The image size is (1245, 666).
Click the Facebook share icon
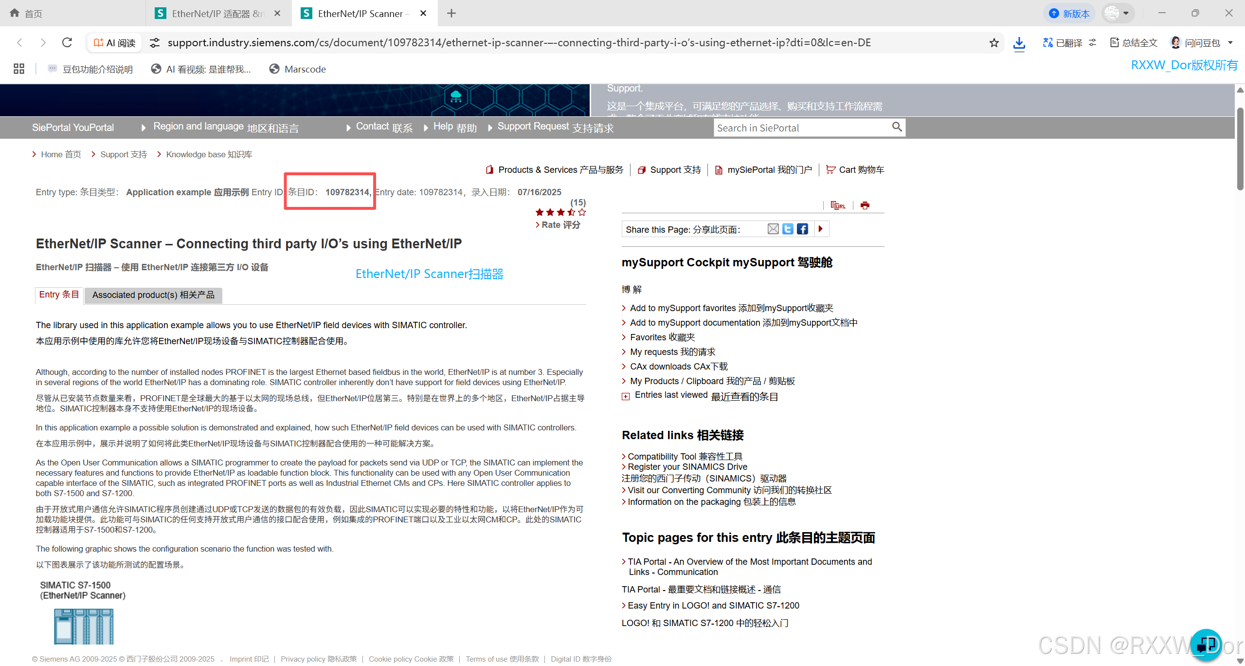click(802, 229)
